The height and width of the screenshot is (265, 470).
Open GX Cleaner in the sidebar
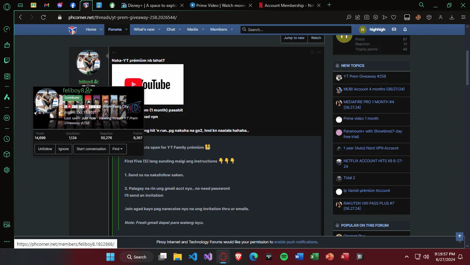coord(7,45)
